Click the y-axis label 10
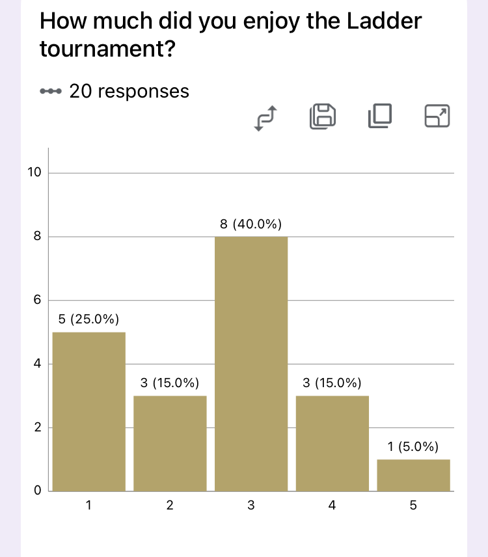The width and height of the screenshot is (488, 557). tap(34, 172)
